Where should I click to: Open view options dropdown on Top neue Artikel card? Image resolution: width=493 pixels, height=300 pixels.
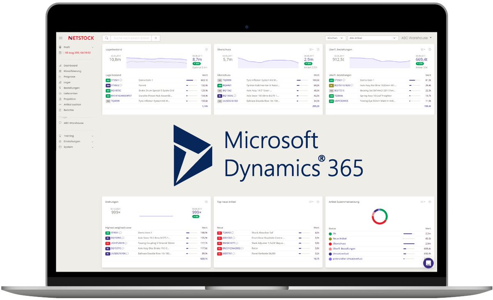(x=311, y=202)
